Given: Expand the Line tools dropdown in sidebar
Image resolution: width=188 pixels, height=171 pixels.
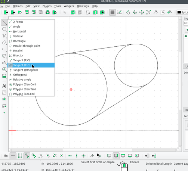Looking at the screenshot, I should click(x=4, y=22).
